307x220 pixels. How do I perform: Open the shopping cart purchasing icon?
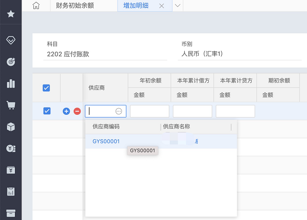point(11,105)
